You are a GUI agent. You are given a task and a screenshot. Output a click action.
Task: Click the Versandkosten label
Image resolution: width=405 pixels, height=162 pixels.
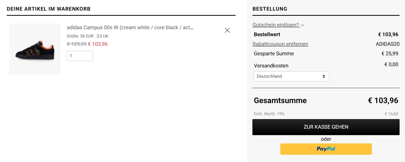[271, 66]
